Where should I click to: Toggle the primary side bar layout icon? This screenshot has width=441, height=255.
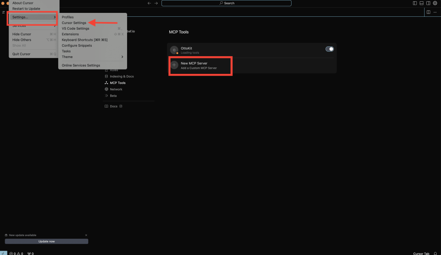point(415,3)
